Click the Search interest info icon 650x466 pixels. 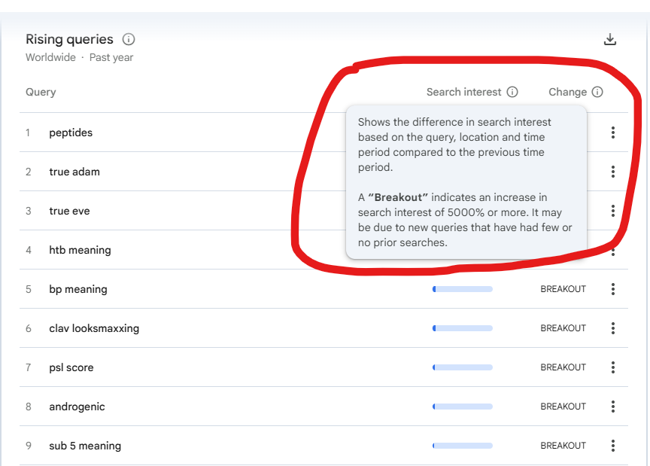(x=512, y=92)
